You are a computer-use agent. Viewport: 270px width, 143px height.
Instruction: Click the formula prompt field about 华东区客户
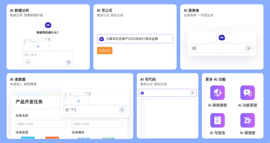point(137,39)
